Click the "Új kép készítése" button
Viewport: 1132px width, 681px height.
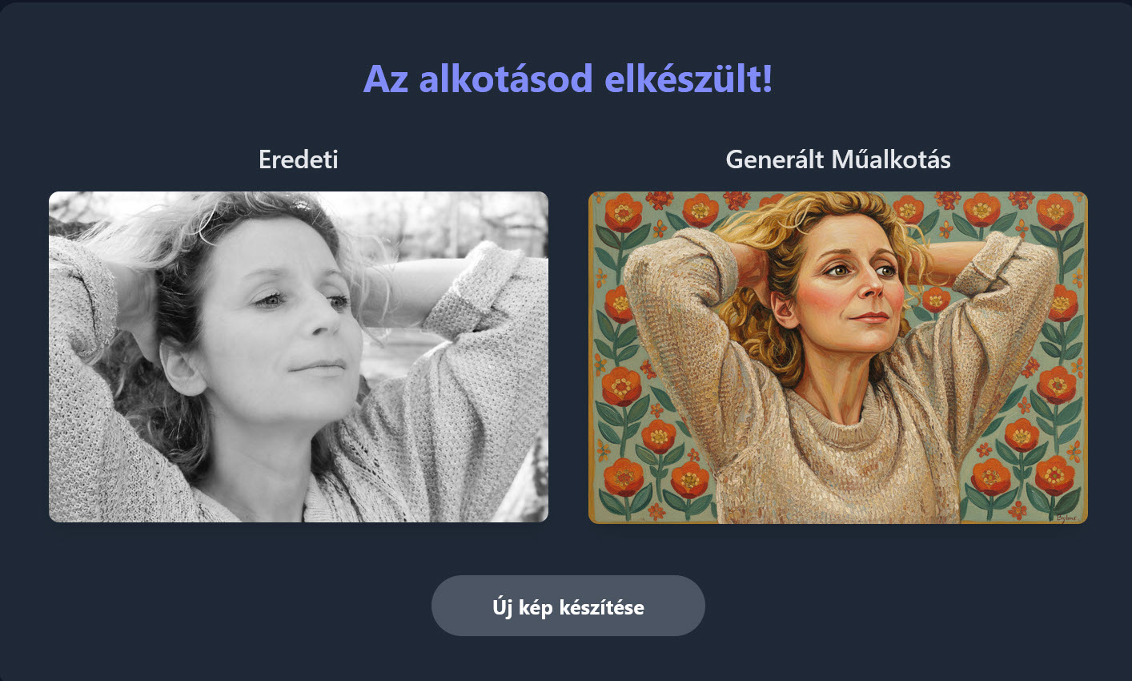pyautogui.click(x=568, y=606)
